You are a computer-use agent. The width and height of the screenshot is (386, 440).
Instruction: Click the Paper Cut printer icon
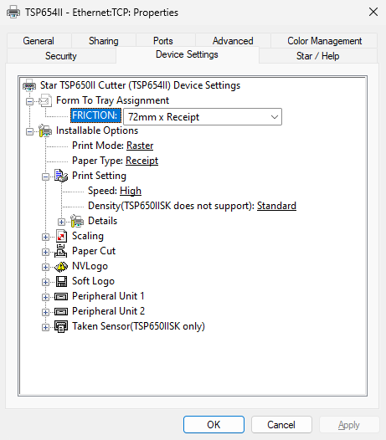pos(60,251)
